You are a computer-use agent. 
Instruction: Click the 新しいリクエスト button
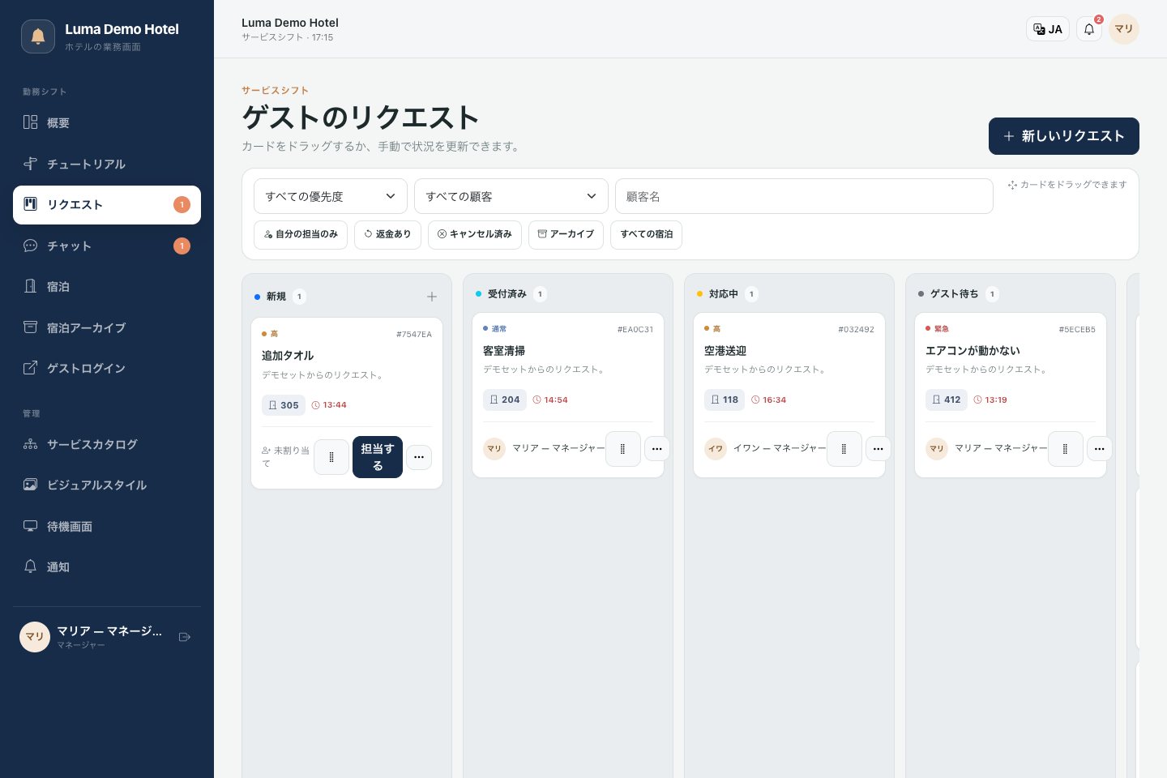(x=1064, y=136)
